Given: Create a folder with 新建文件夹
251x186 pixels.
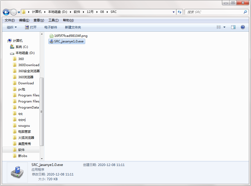Looking at the screenshot, I should (x=73, y=27).
